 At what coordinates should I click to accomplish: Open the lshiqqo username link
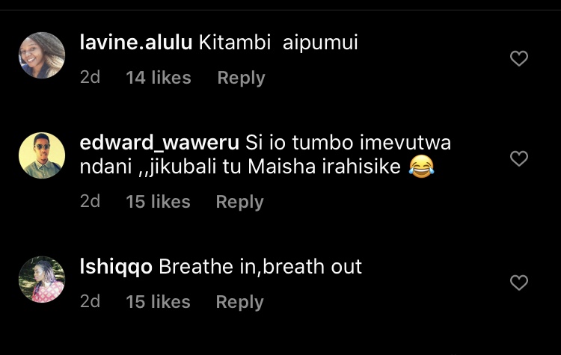click(x=116, y=268)
